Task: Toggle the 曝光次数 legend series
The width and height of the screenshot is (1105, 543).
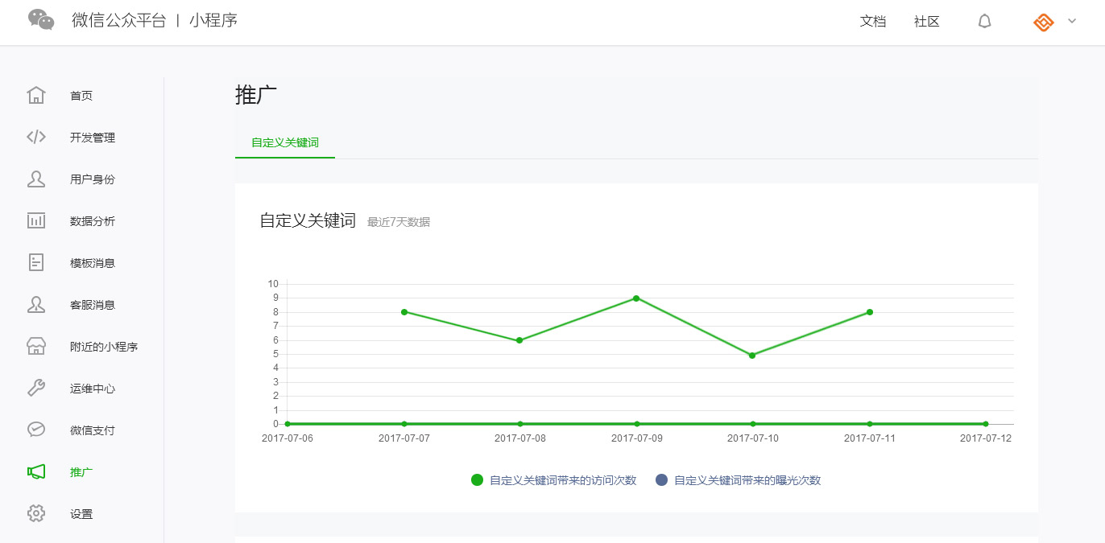Action: pyautogui.click(x=739, y=480)
